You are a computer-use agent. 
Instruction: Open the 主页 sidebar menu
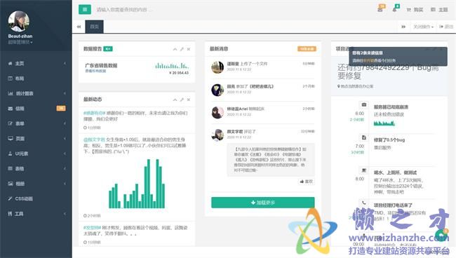20,63
